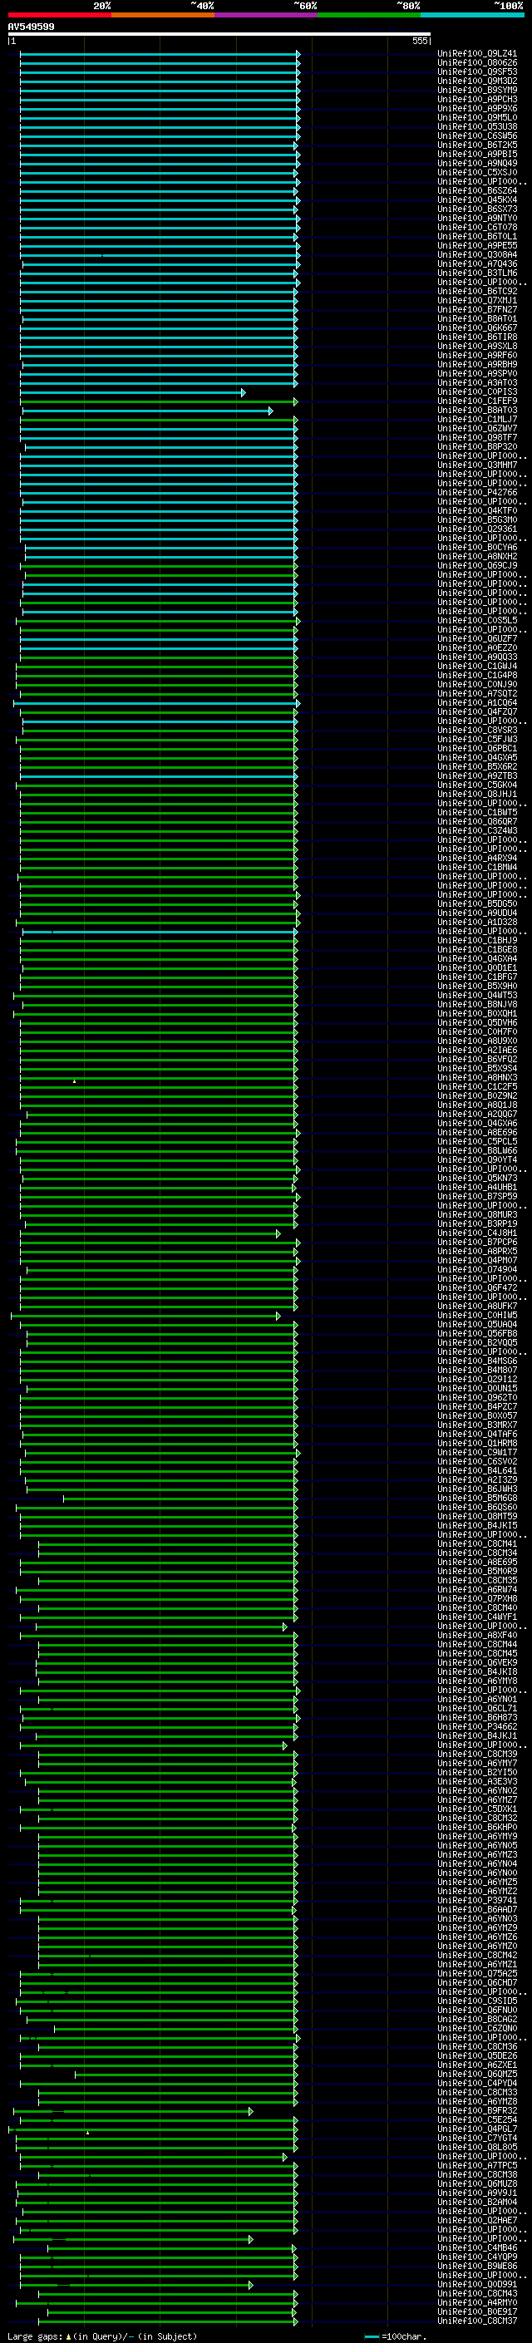Click the orange ~40% identity legend swatch

pyautogui.click(x=163, y=15)
